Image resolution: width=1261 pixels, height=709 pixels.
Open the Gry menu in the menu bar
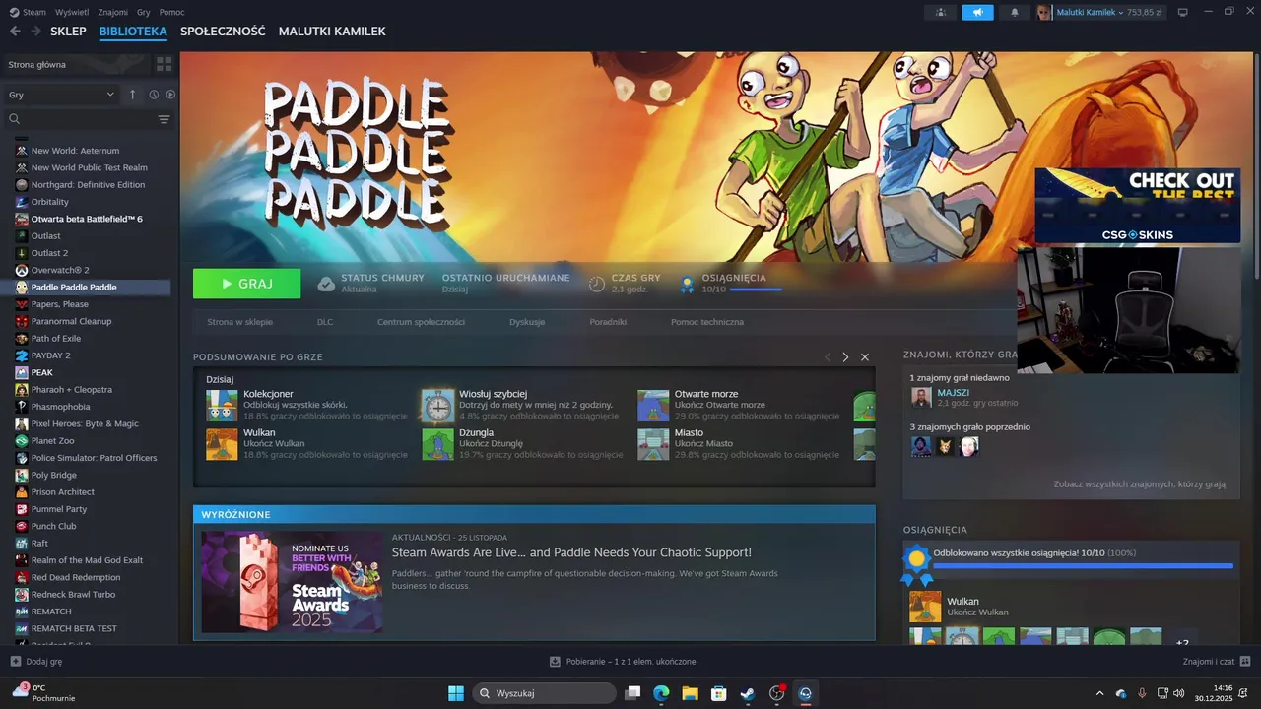tap(144, 12)
